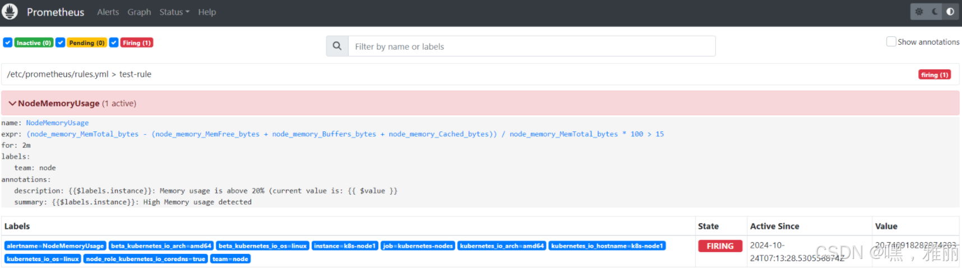Click the job=kubernetes-nodes label
The image size is (962, 269).
(x=418, y=246)
